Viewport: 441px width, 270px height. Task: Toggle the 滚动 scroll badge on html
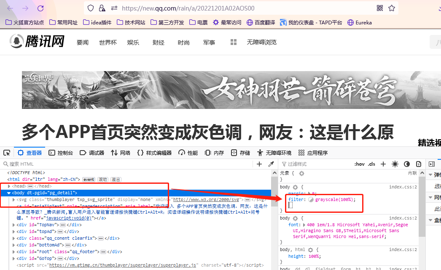[x=102, y=179]
